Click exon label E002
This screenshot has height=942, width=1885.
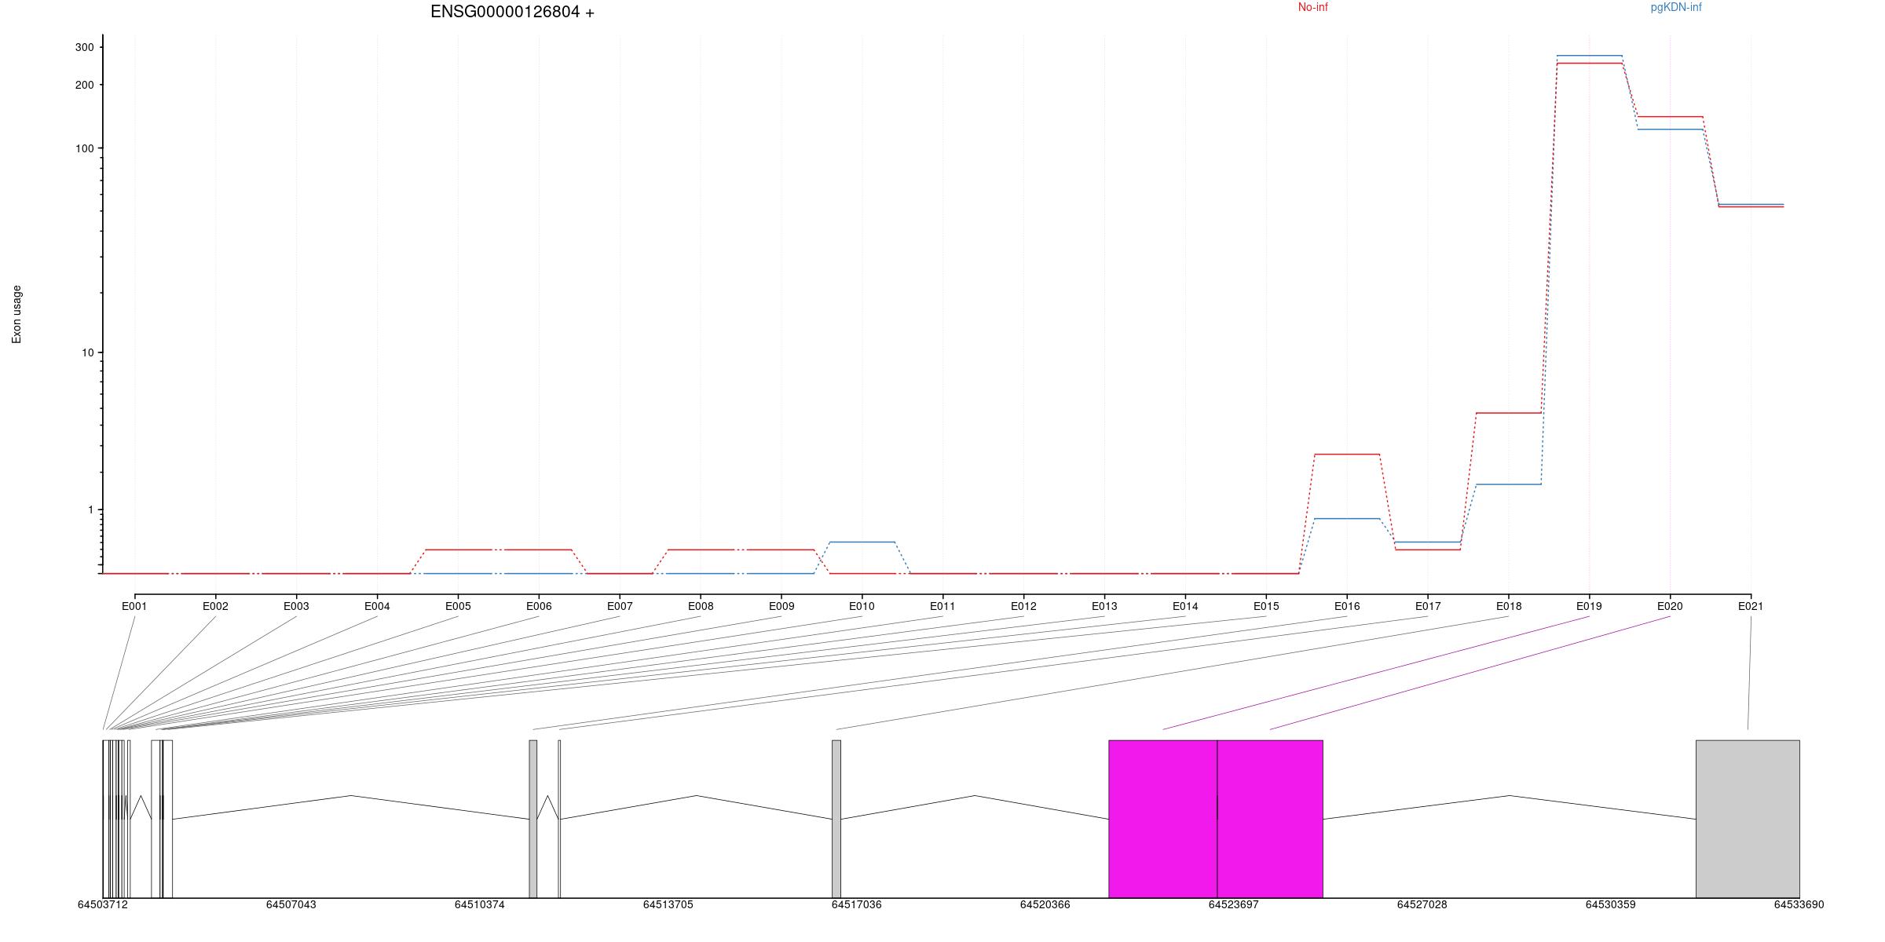click(215, 606)
